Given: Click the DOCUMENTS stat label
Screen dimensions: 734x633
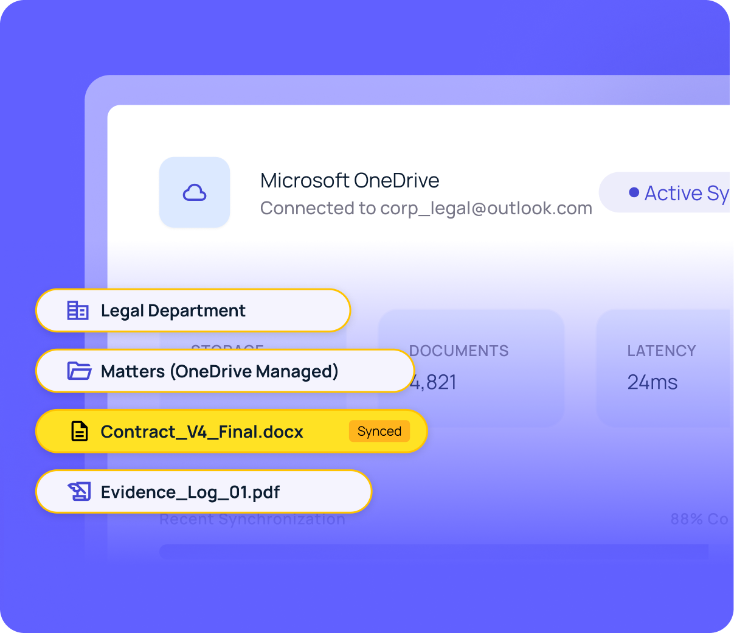Looking at the screenshot, I should (x=459, y=351).
